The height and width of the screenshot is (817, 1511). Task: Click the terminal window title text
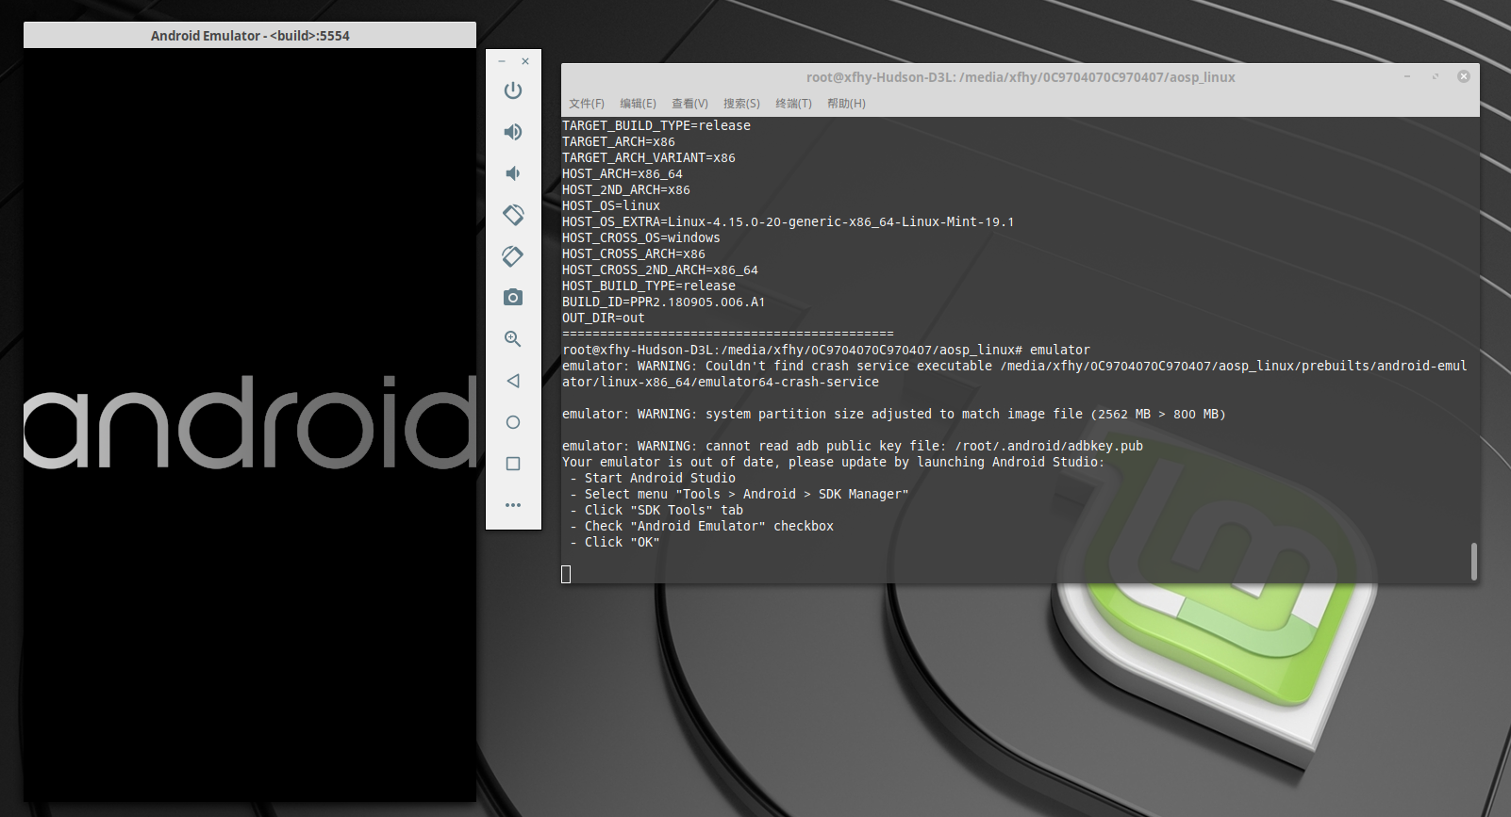[x=1021, y=77]
